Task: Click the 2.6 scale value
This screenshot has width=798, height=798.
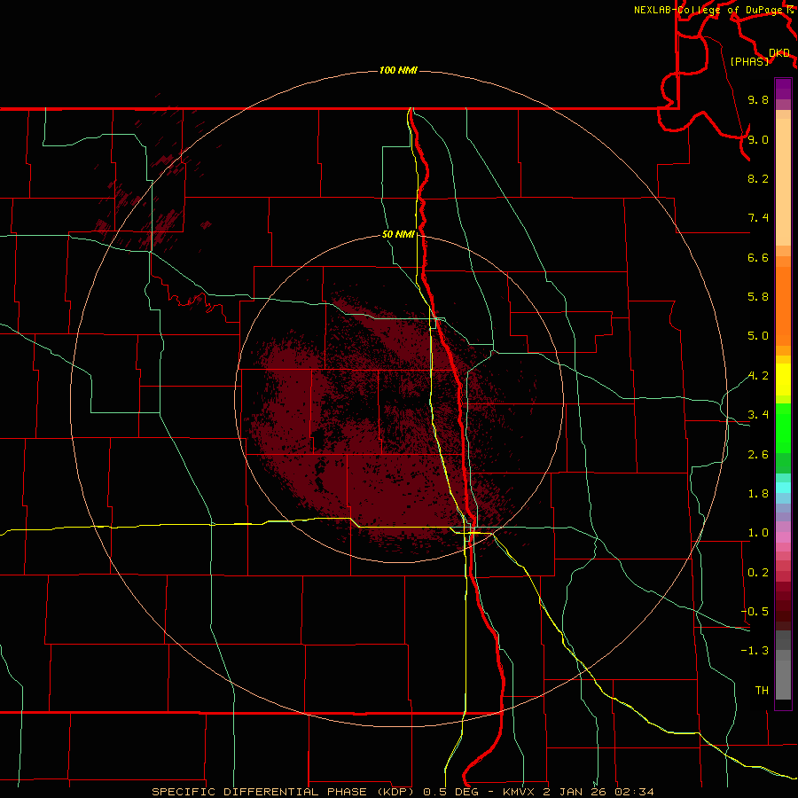Action: [x=758, y=455]
